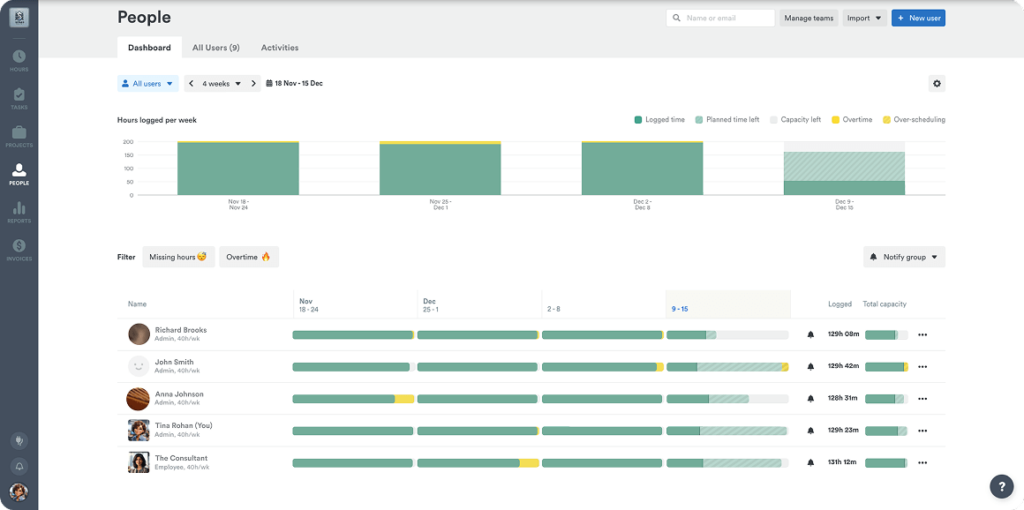The image size is (1024, 510).
Task: Expand the All users dropdown
Action: click(147, 84)
